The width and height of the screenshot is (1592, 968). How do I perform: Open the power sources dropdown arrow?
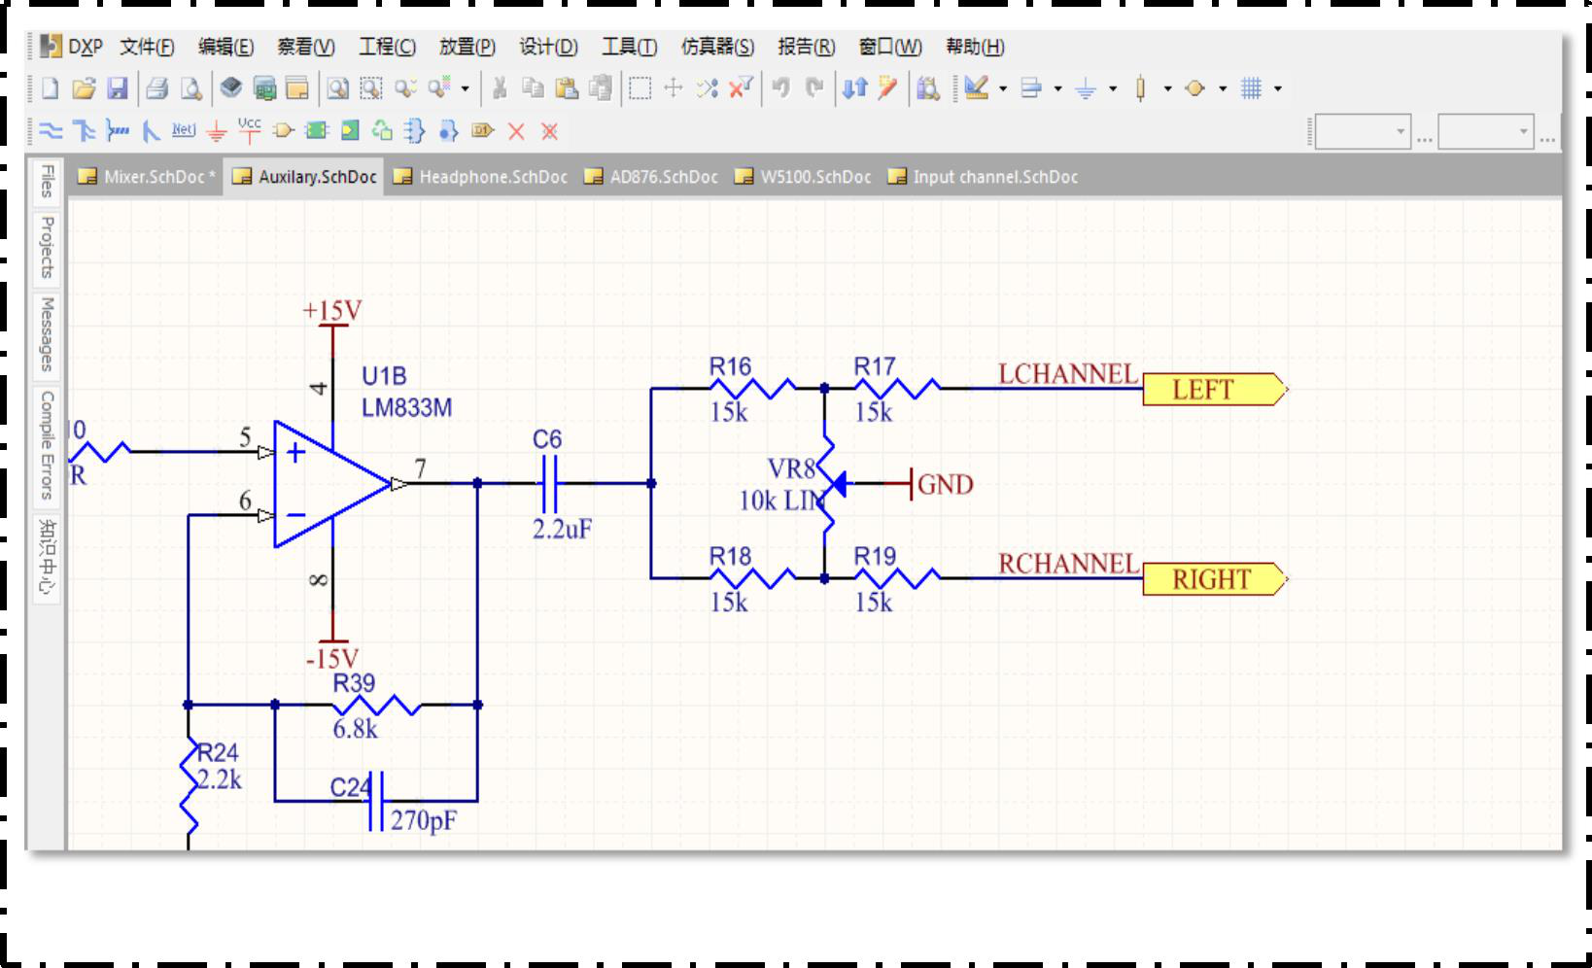click(x=1113, y=89)
